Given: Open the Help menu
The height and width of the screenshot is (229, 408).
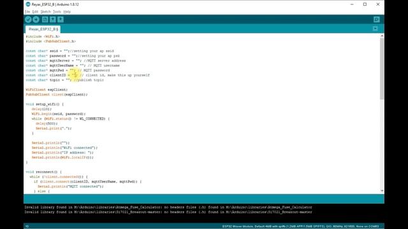Looking at the screenshot, I should [67, 11].
